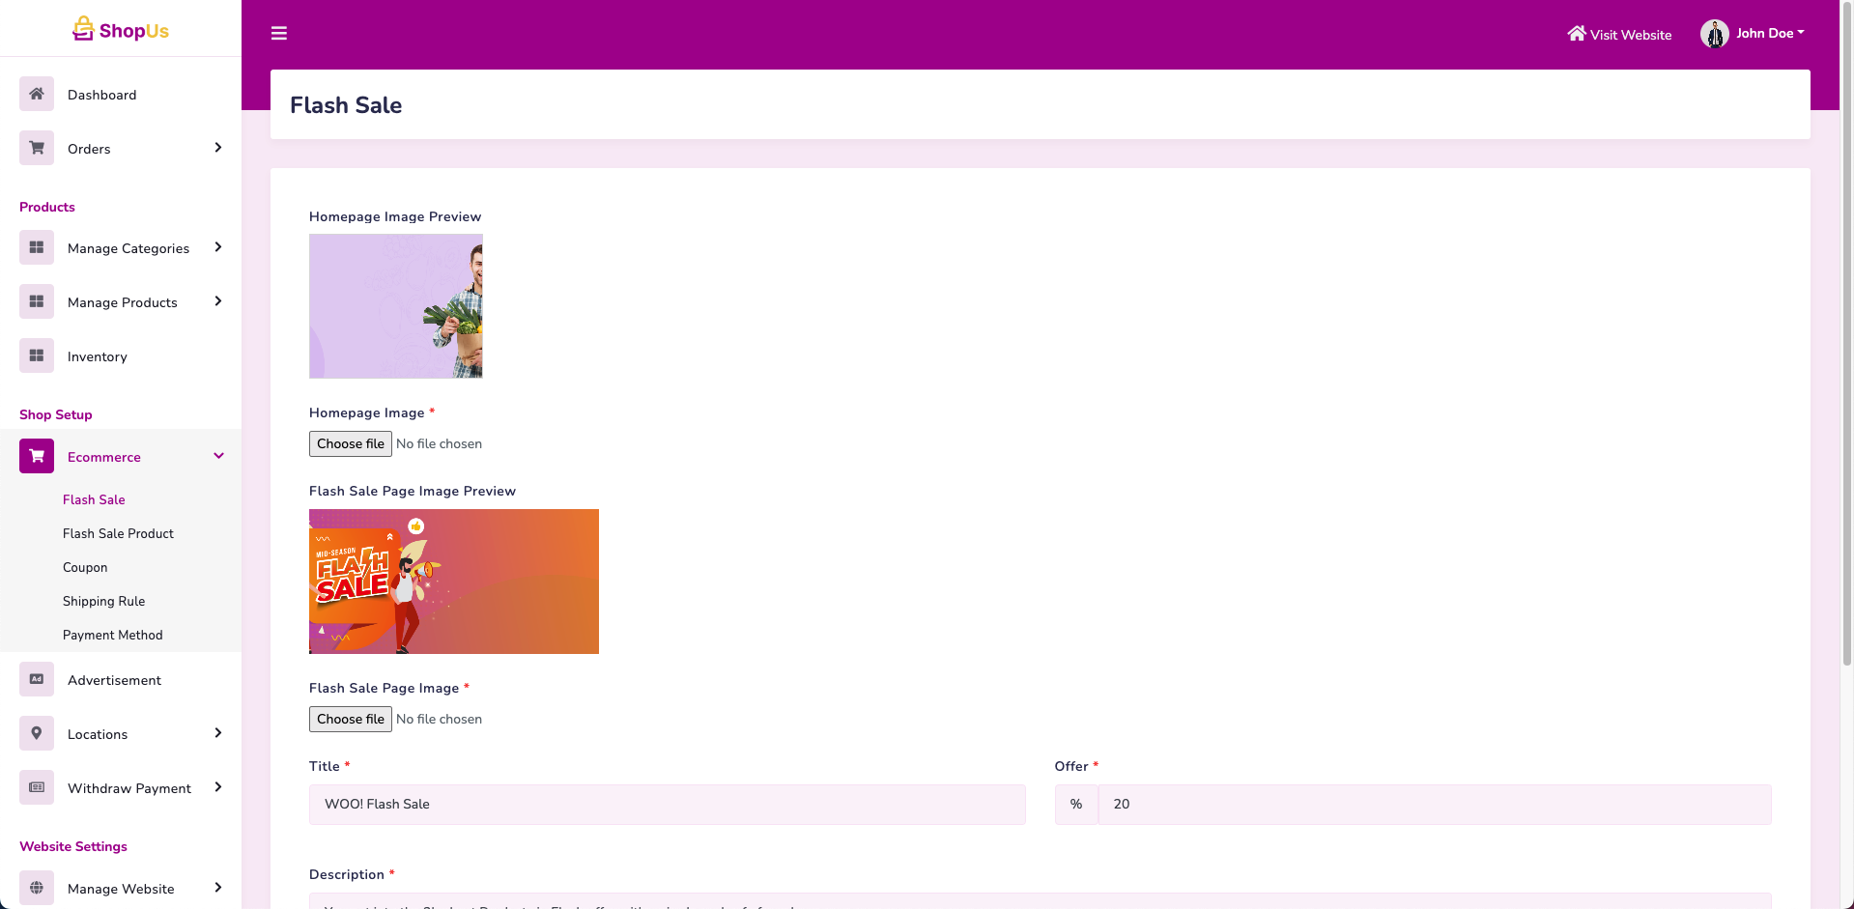Expand the Manage Products chevron
This screenshot has width=1854, height=909.
[218, 301]
